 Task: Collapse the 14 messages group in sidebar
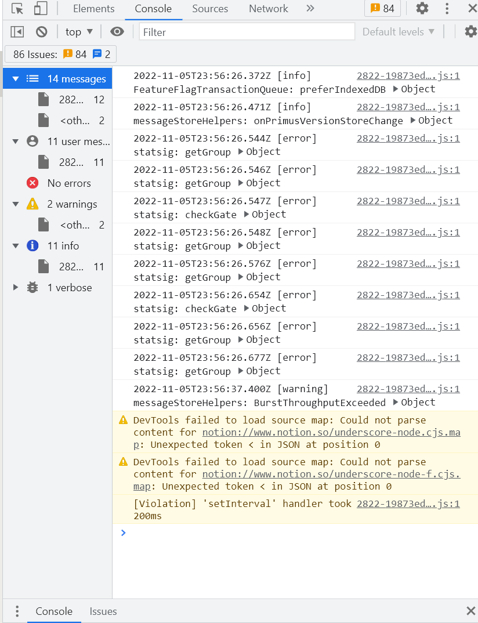click(x=16, y=78)
